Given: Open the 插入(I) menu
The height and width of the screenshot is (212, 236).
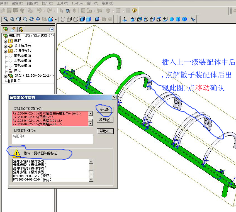Looking at the screenshot, I should [x=47, y=3].
